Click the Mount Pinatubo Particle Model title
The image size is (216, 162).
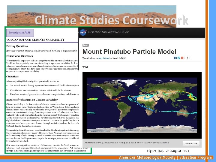[129, 52]
